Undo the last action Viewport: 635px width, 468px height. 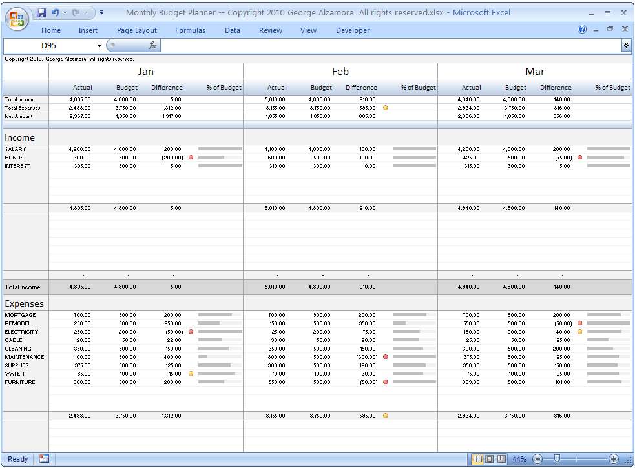(55, 13)
